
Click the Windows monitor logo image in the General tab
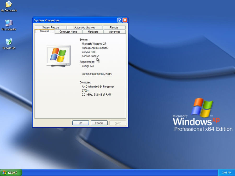[x=58, y=56]
